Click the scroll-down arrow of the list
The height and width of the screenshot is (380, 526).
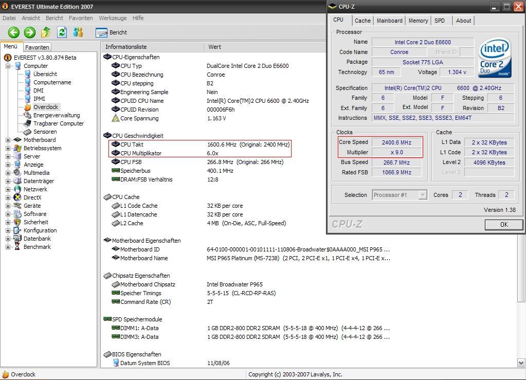tap(521, 363)
